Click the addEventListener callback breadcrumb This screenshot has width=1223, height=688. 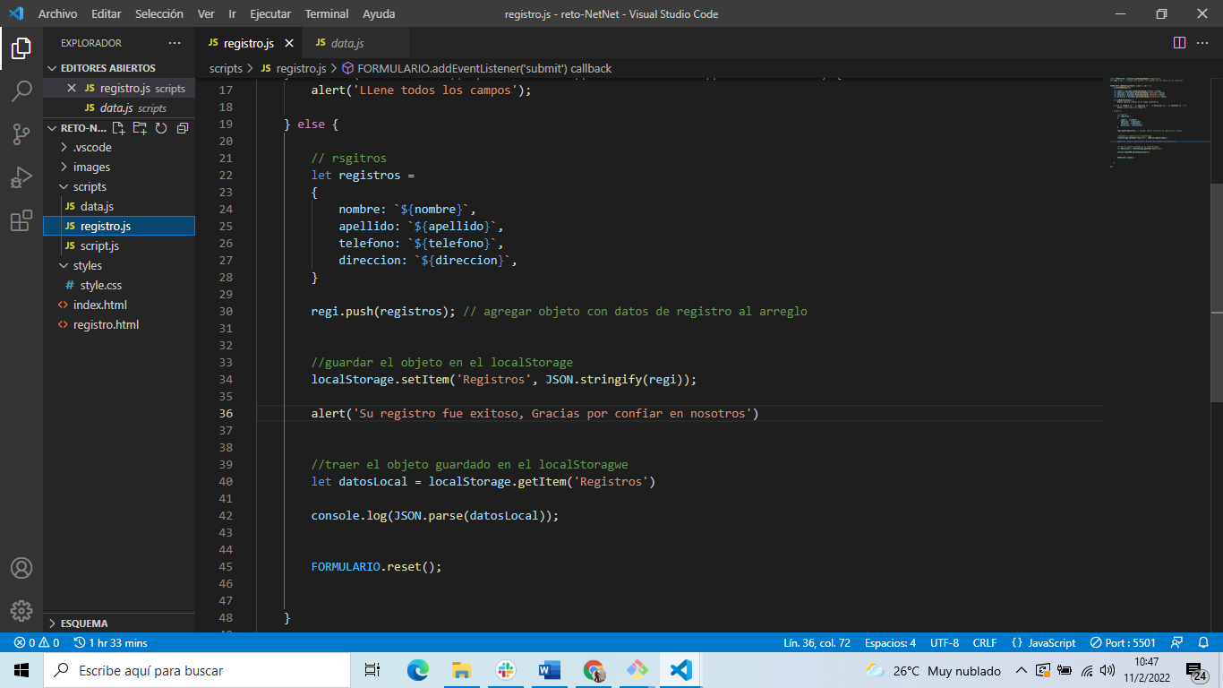[476, 68]
